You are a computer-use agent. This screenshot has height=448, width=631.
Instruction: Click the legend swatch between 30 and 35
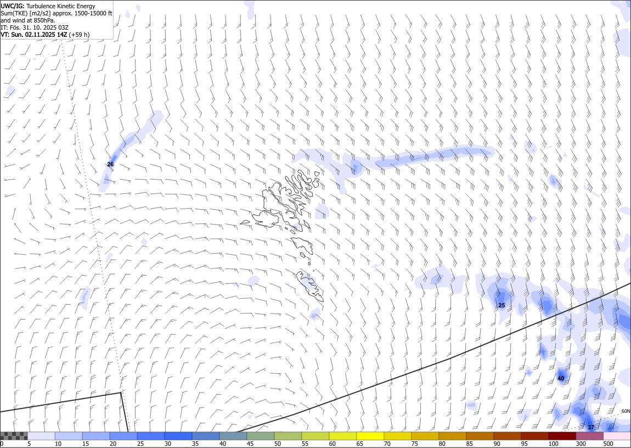[178, 436]
